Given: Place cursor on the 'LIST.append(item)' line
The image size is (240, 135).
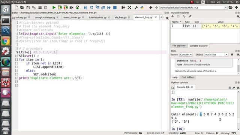Looking at the screenshot, I should (48, 67).
